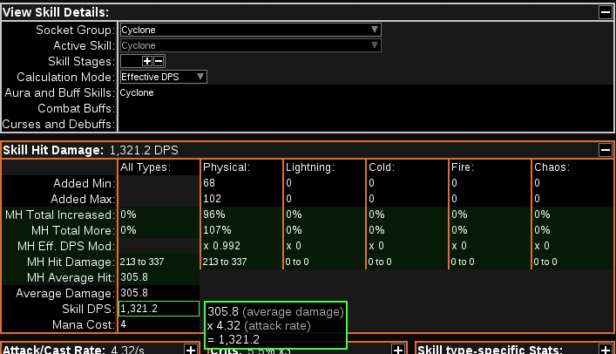616x354 pixels.
Task: Open the Active Skill dropdown
Action: coord(249,45)
